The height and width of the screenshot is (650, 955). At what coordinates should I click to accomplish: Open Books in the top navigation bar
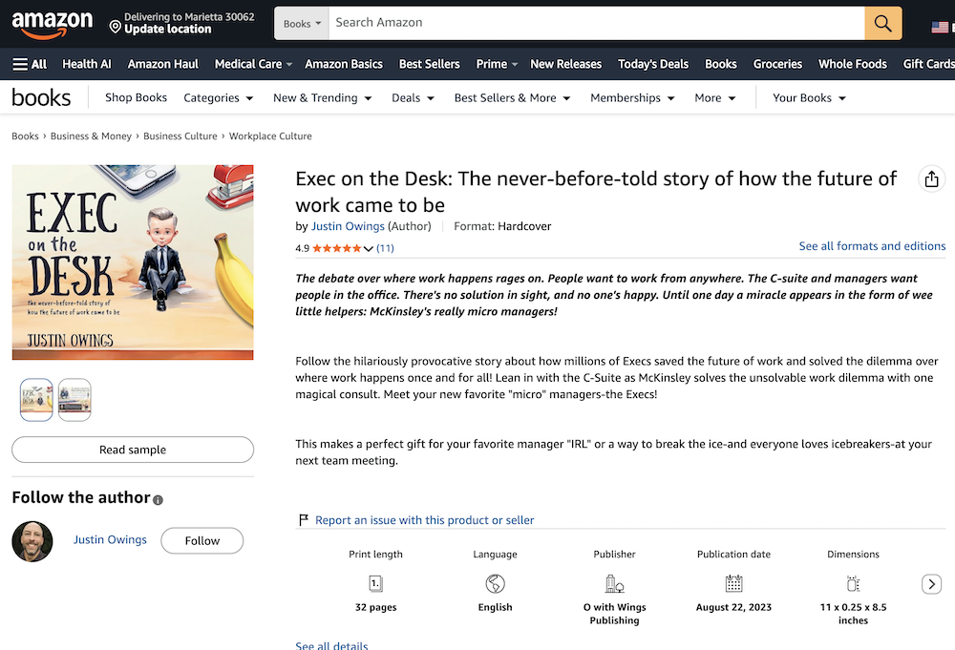(720, 64)
